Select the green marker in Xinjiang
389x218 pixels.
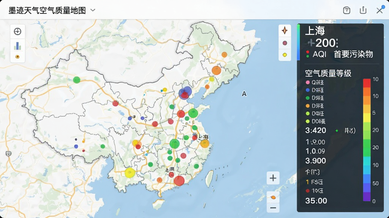coord(77,80)
